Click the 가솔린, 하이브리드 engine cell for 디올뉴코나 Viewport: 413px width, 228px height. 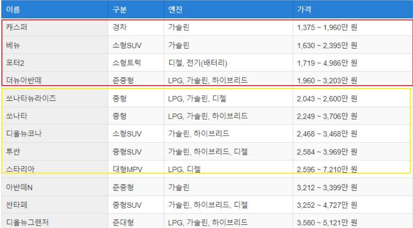pyautogui.click(x=228, y=133)
